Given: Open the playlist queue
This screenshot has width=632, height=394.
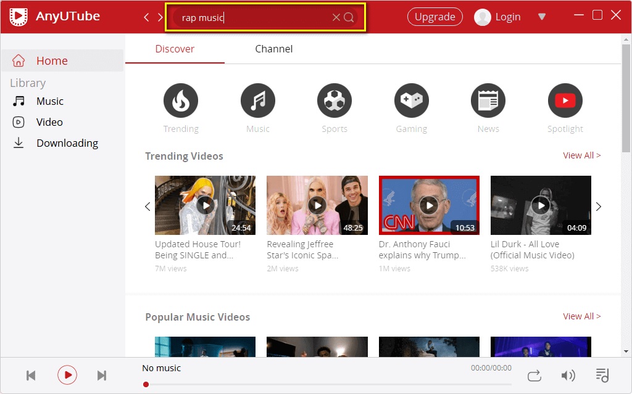Looking at the screenshot, I should click(602, 375).
